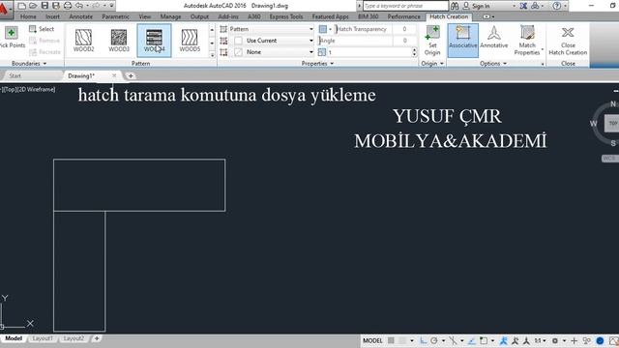Click the Open file icon
619x348 pixels.
click(33, 6)
